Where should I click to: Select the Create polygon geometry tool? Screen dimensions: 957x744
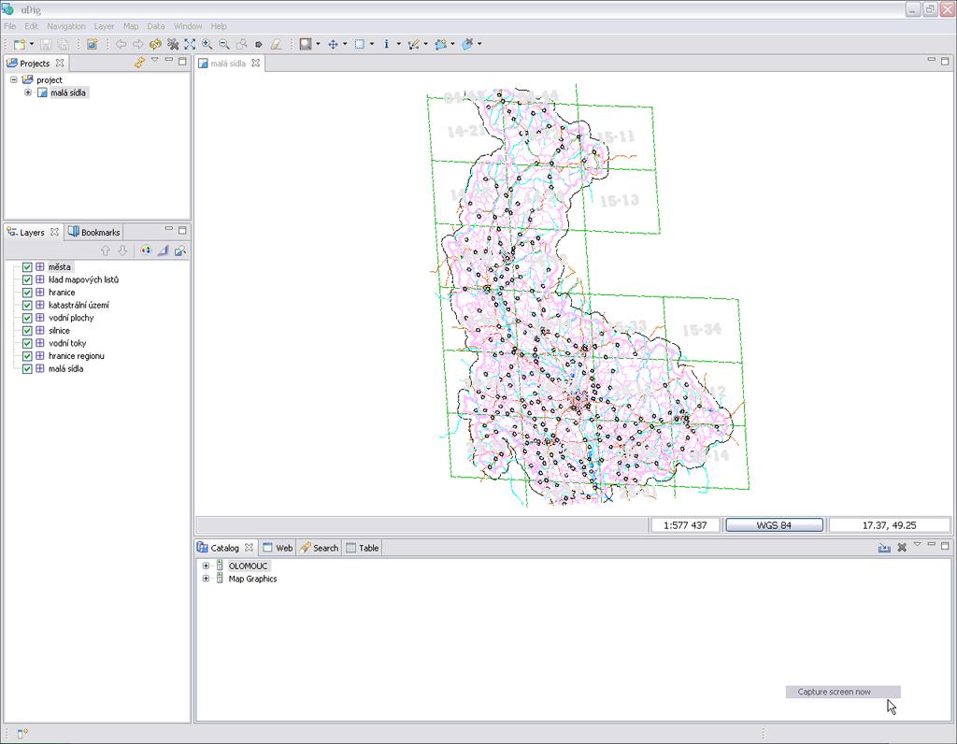pyautogui.click(x=441, y=44)
